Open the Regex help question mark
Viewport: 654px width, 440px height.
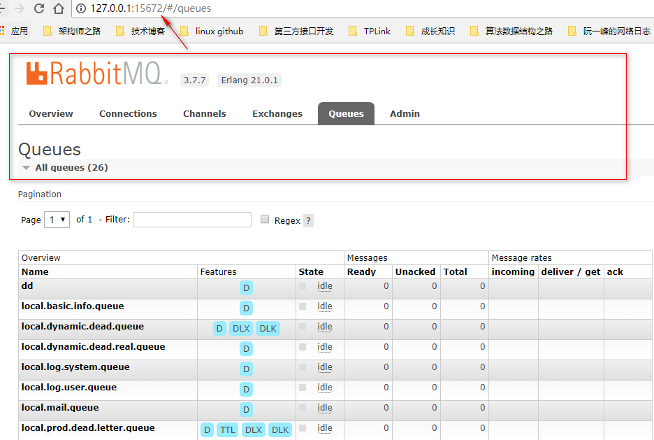[x=308, y=220]
